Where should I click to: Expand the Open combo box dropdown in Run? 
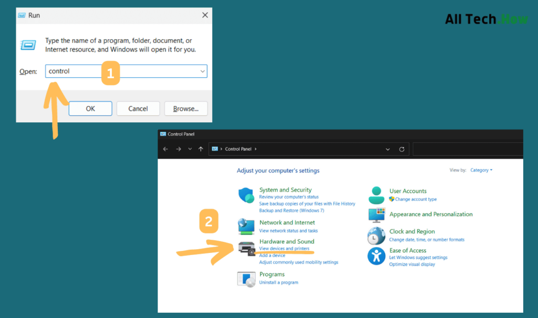pos(202,71)
